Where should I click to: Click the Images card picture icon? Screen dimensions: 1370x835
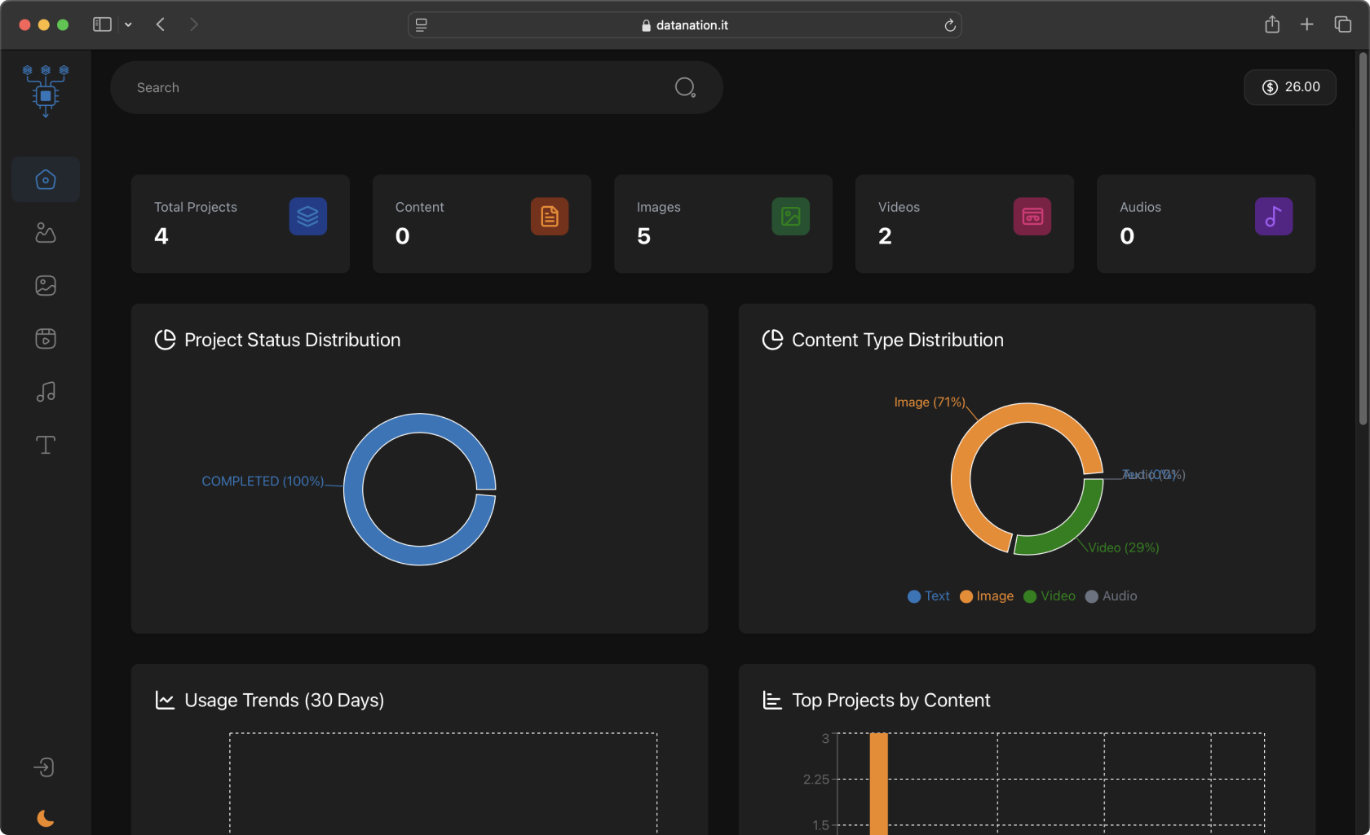(791, 217)
